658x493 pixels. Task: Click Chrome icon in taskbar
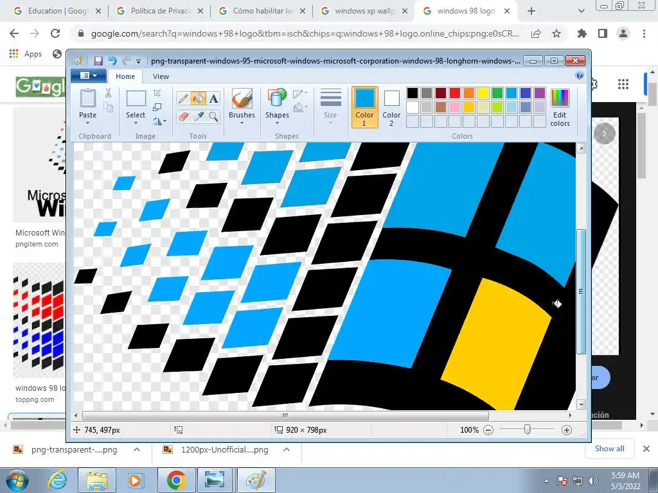point(176,480)
